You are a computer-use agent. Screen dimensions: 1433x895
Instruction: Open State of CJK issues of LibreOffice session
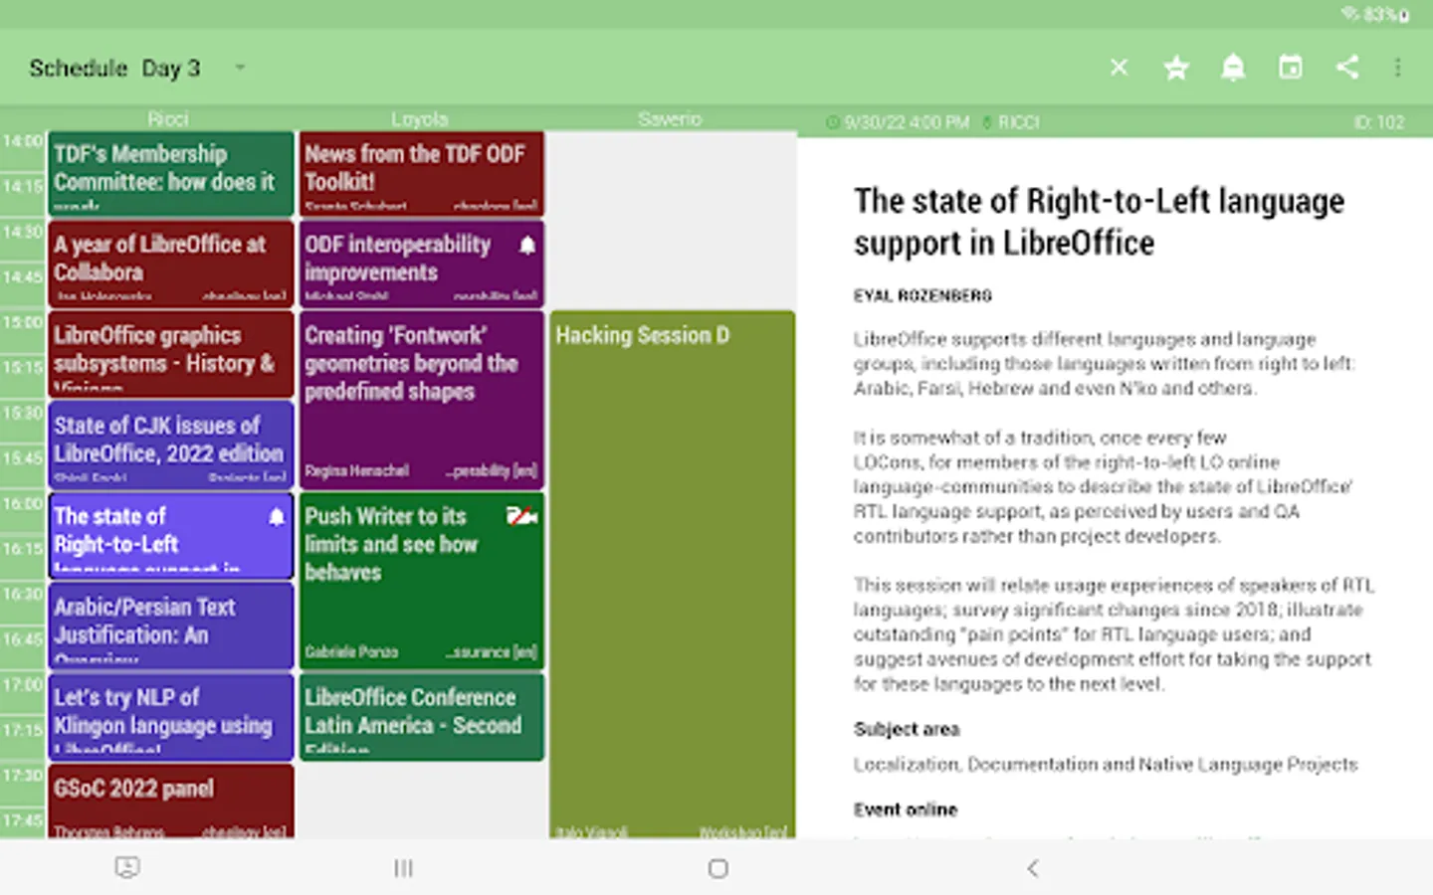point(171,446)
